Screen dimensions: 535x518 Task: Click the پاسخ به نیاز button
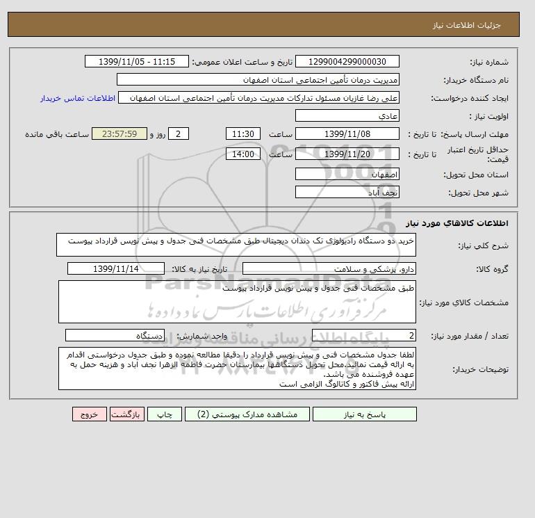[x=364, y=414]
